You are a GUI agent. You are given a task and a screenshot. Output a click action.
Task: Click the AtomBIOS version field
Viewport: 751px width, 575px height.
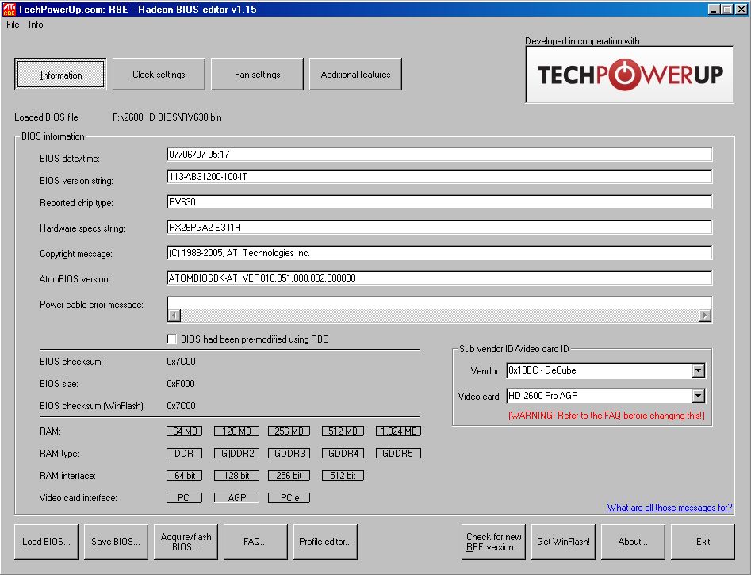439,278
